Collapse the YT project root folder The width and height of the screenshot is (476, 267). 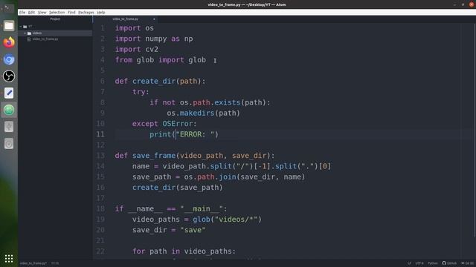click(21, 27)
